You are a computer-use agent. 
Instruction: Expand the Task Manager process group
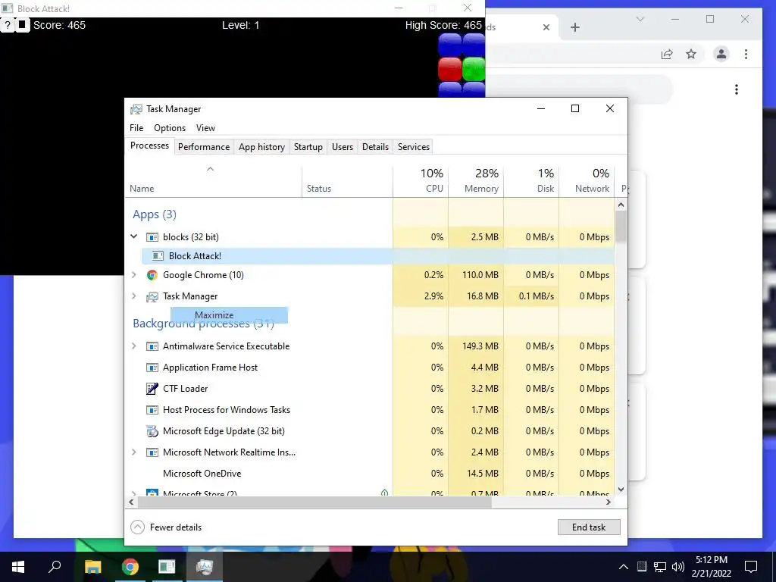[133, 296]
